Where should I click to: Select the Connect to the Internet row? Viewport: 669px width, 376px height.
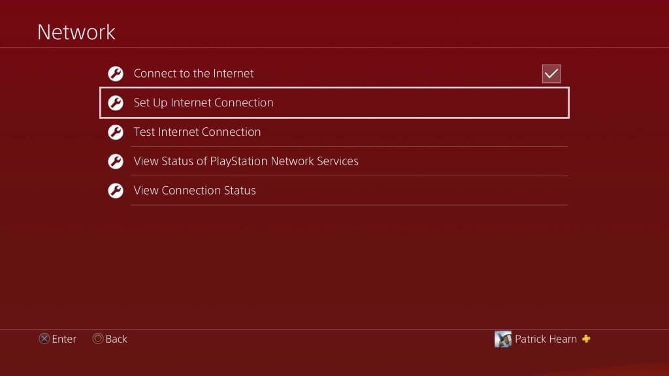334,73
